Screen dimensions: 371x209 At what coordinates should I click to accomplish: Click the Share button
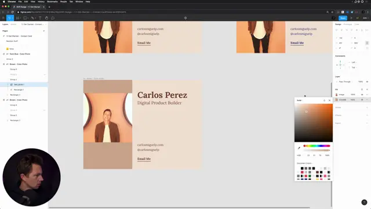point(343,18)
